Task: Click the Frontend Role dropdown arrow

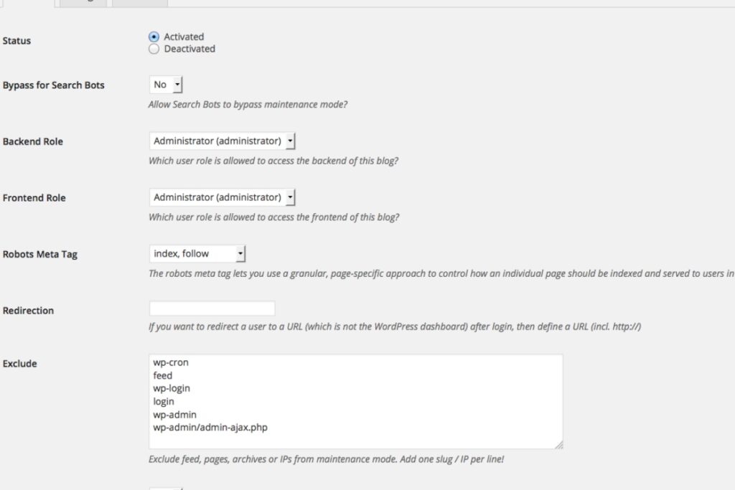Action: pyautogui.click(x=289, y=197)
